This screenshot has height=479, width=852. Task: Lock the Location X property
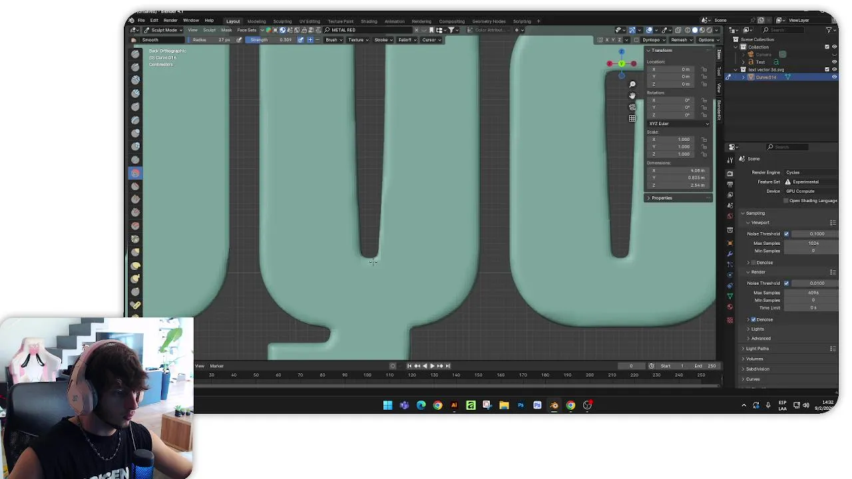[704, 69]
